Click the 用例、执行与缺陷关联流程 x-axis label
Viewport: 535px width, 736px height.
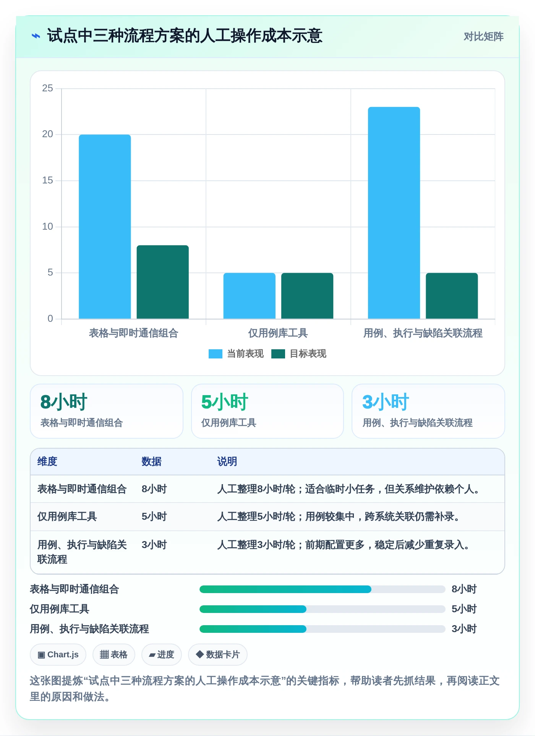[x=423, y=333]
